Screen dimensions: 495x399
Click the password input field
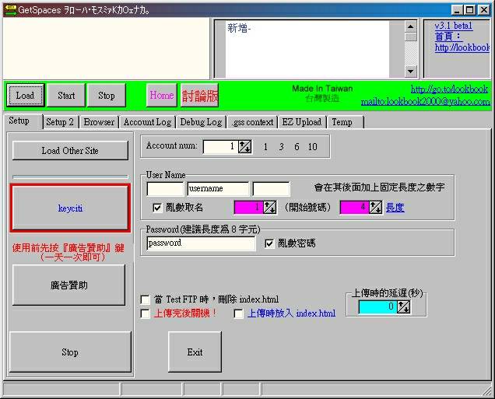tap(201, 243)
